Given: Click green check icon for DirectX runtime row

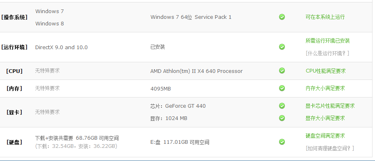Looking at the screenshot, I should 282,47.
